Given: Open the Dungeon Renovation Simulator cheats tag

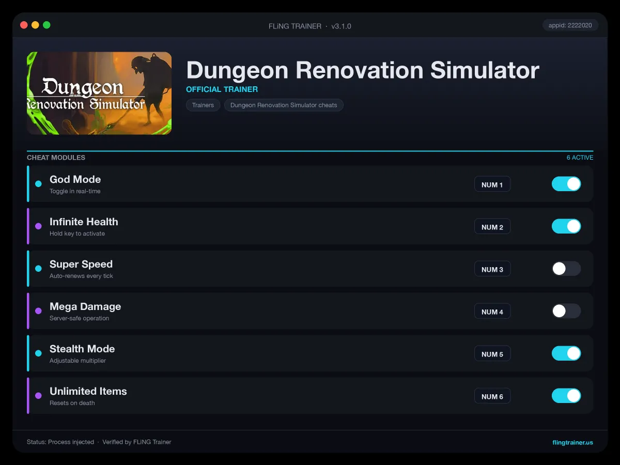Looking at the screenshot, I should (x=284, y=105).
